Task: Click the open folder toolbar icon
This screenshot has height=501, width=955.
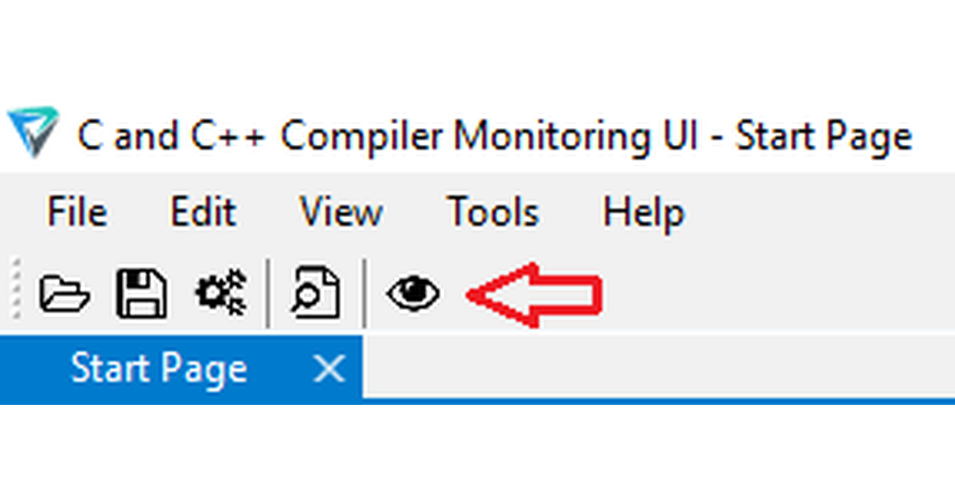Action: point(64,293)
